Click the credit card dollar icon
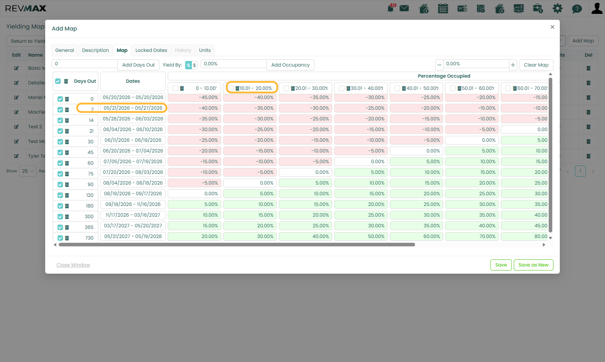The height and width of the screenshot is (362, 605). [x=462, y=8]
